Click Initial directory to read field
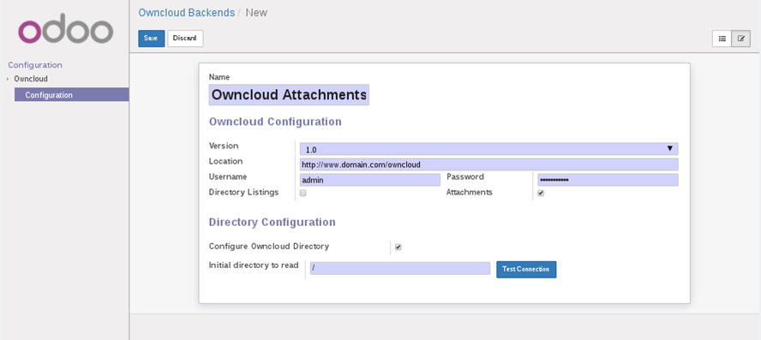Screen dimensions: 761x340 (x=400, y=268)
